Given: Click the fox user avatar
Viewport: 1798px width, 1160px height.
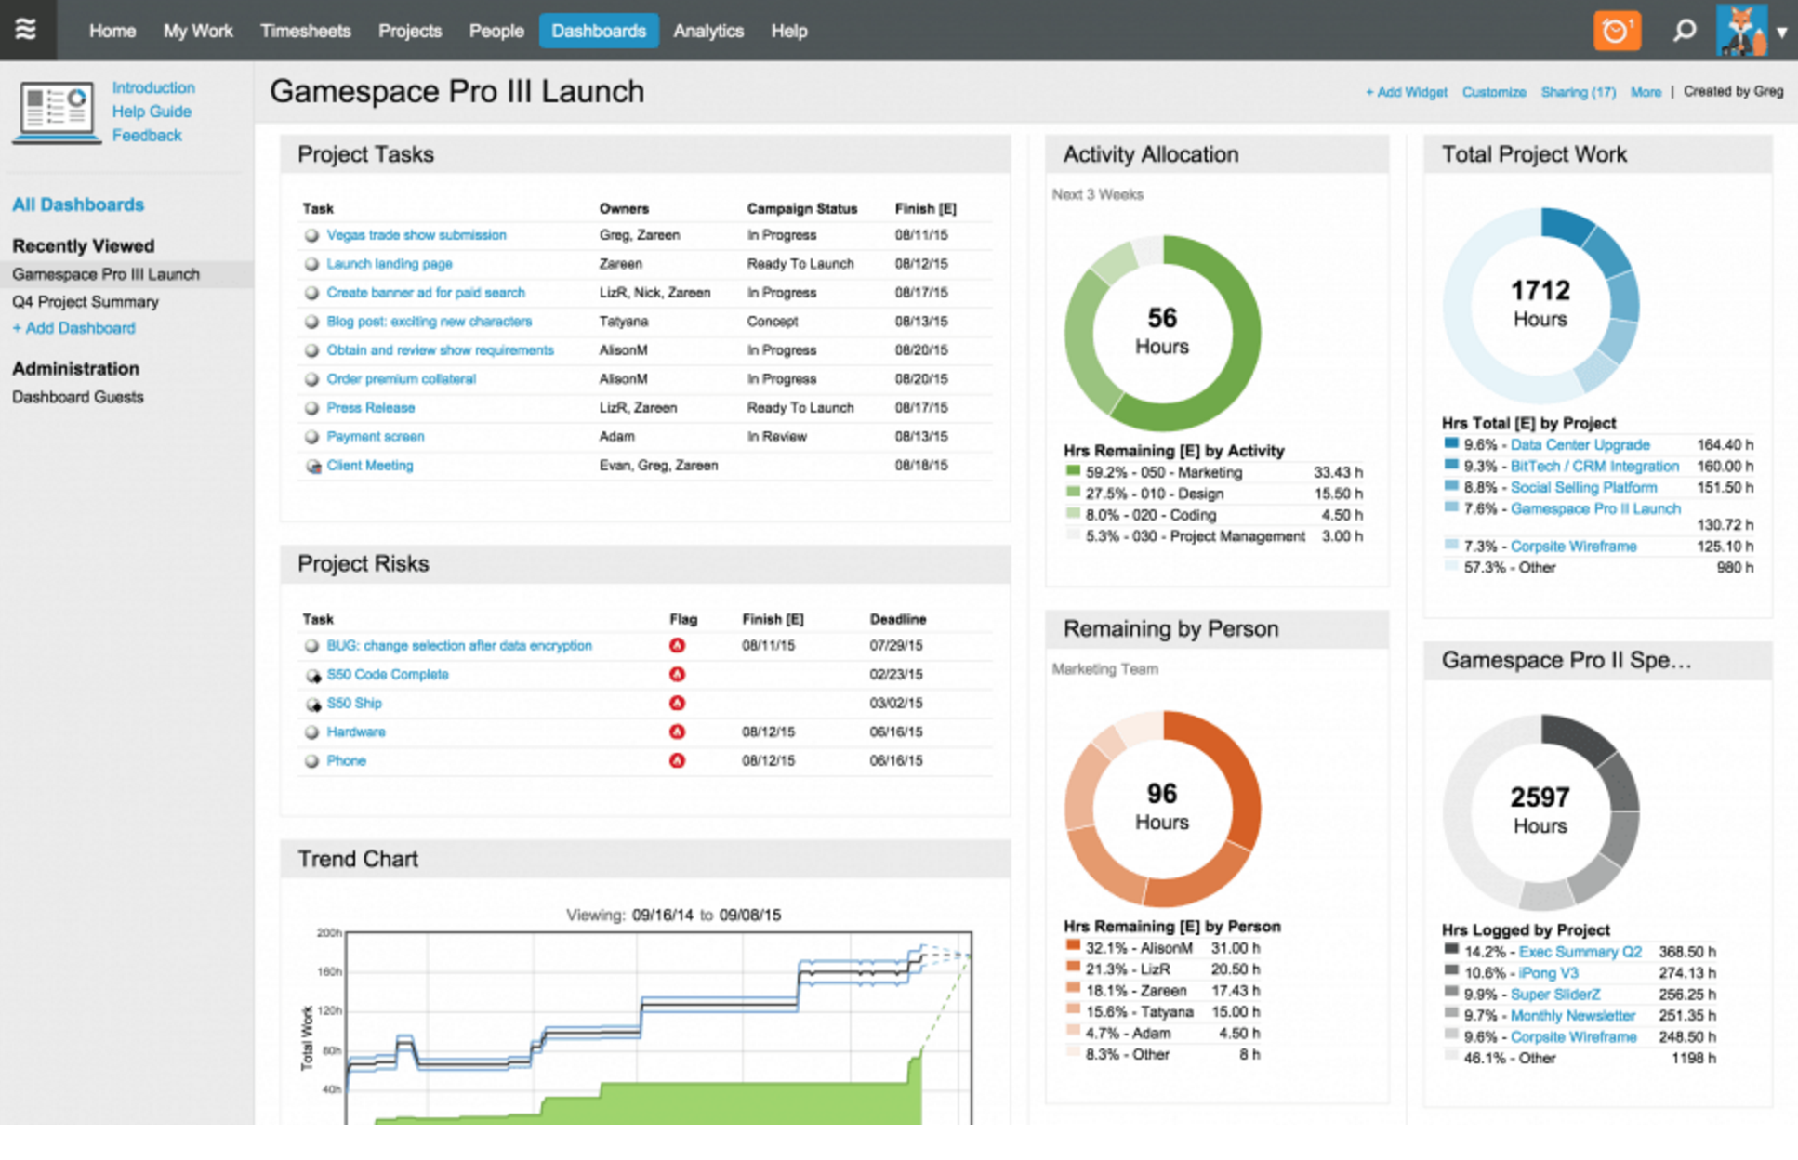Looking at the screenshot, I should [x=1740, y=31].
